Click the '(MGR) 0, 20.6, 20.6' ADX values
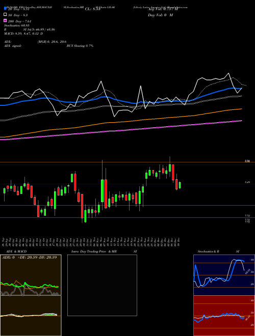Image resolution: width=255 pixels, height=336 pixels. coord(52,42)
